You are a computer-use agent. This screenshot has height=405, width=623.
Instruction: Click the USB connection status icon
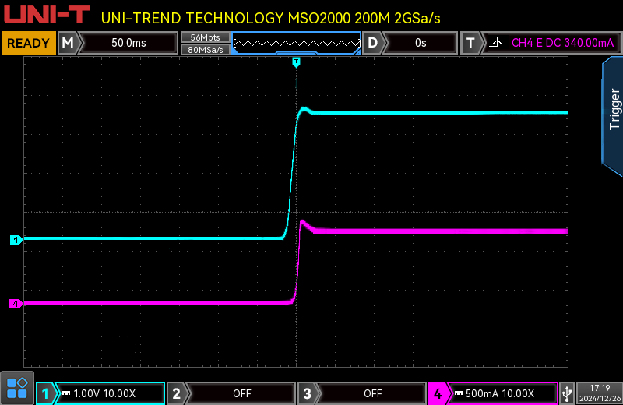[x=567, y=393]
